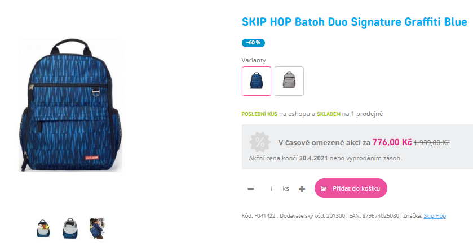Image resolution: width=473 pixels, height=252 pixels.
Task: Increase quantity with the plus icon
Action: coord(302,189)
